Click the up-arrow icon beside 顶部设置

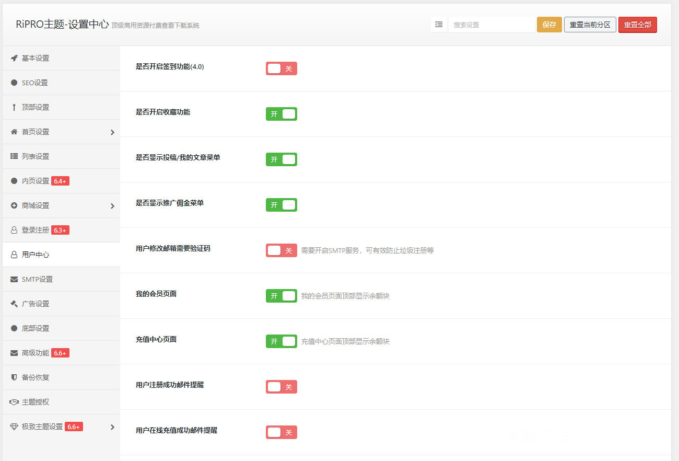point(14,107)
